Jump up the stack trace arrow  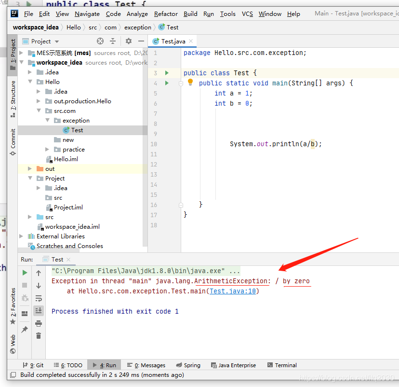point(39,273)
